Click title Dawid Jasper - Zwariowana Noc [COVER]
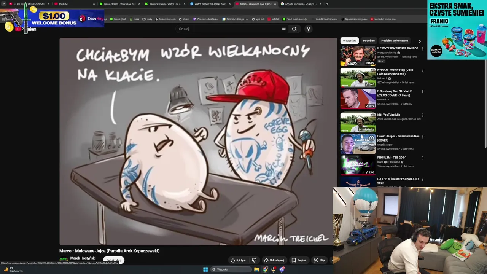This screenshot has height=274, width=487. coord(398,138)
